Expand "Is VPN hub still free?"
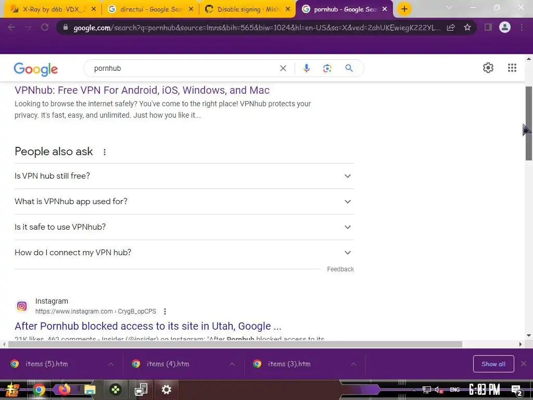The width and height of the screenshot is (533, 400). [x=184, y=176]
